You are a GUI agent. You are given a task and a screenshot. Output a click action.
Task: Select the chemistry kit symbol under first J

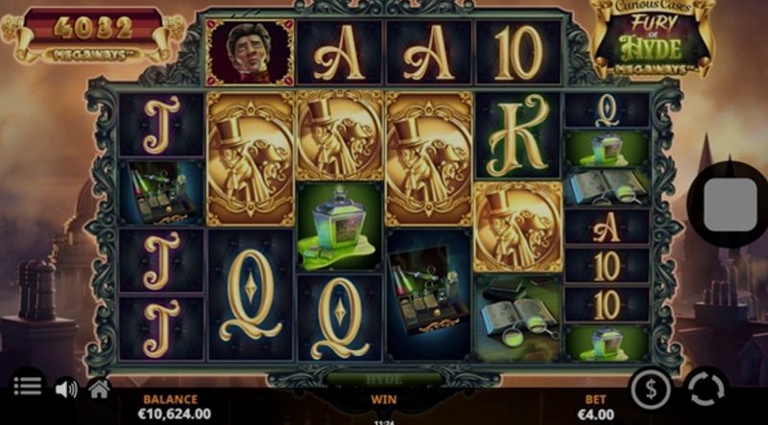161,194
